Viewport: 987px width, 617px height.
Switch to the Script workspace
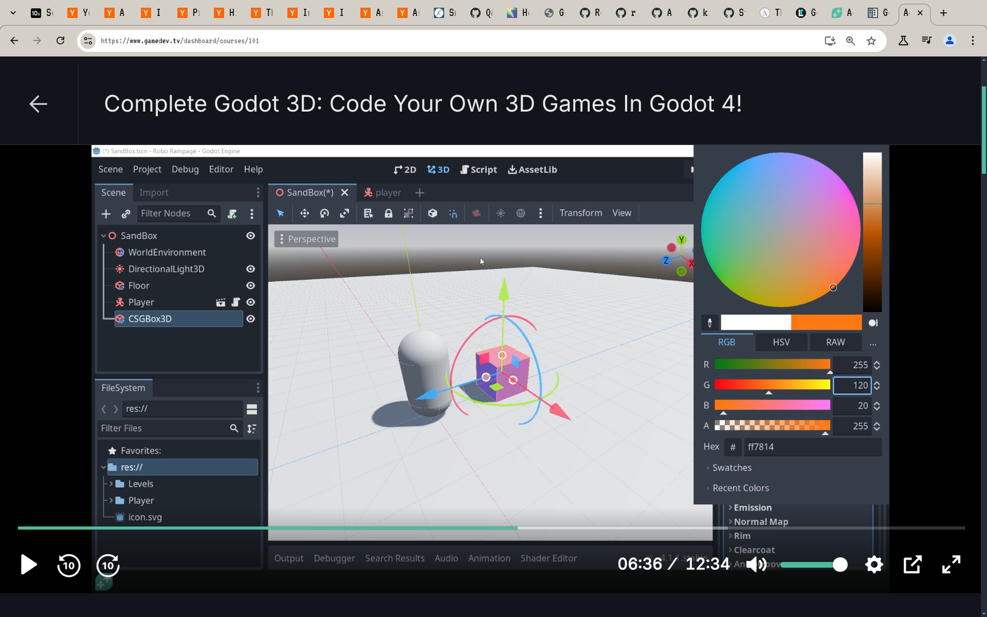coord(479,170)
